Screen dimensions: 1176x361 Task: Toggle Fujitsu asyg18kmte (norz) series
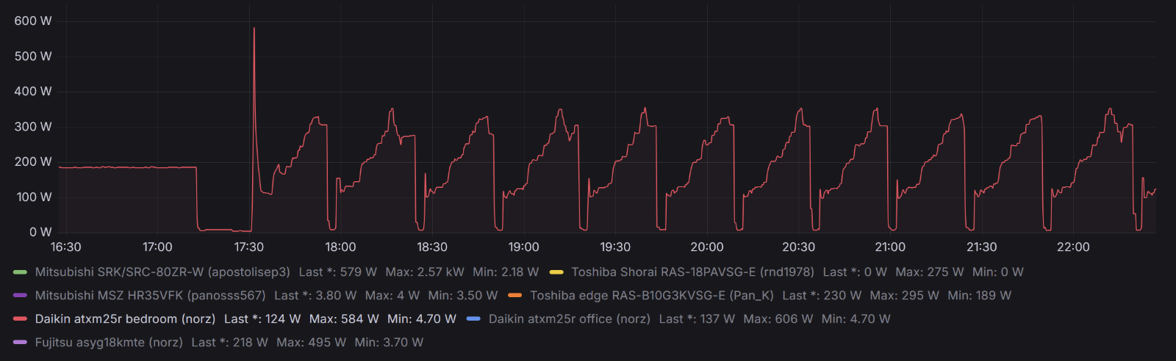click(x=109, y=343)
